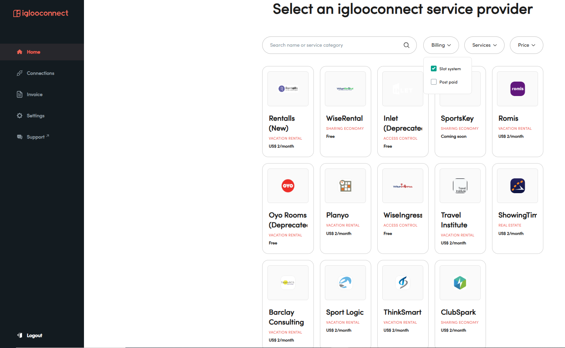The height and width of the screenshot is (348, 565).
Task: Click the WiseIngress provider name
Action: (x=403, y=215)
